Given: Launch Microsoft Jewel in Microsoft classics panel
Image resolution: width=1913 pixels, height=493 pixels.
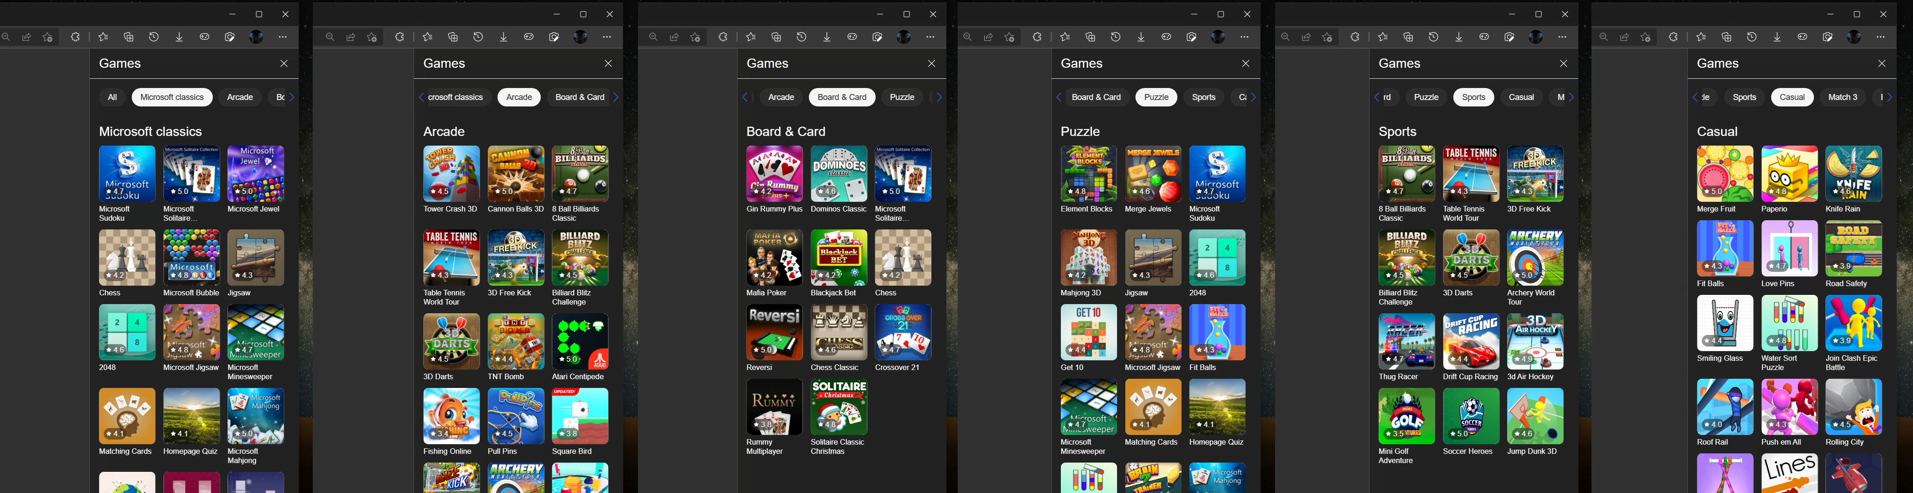Looking at the screenshot, I should coord(256,179).
